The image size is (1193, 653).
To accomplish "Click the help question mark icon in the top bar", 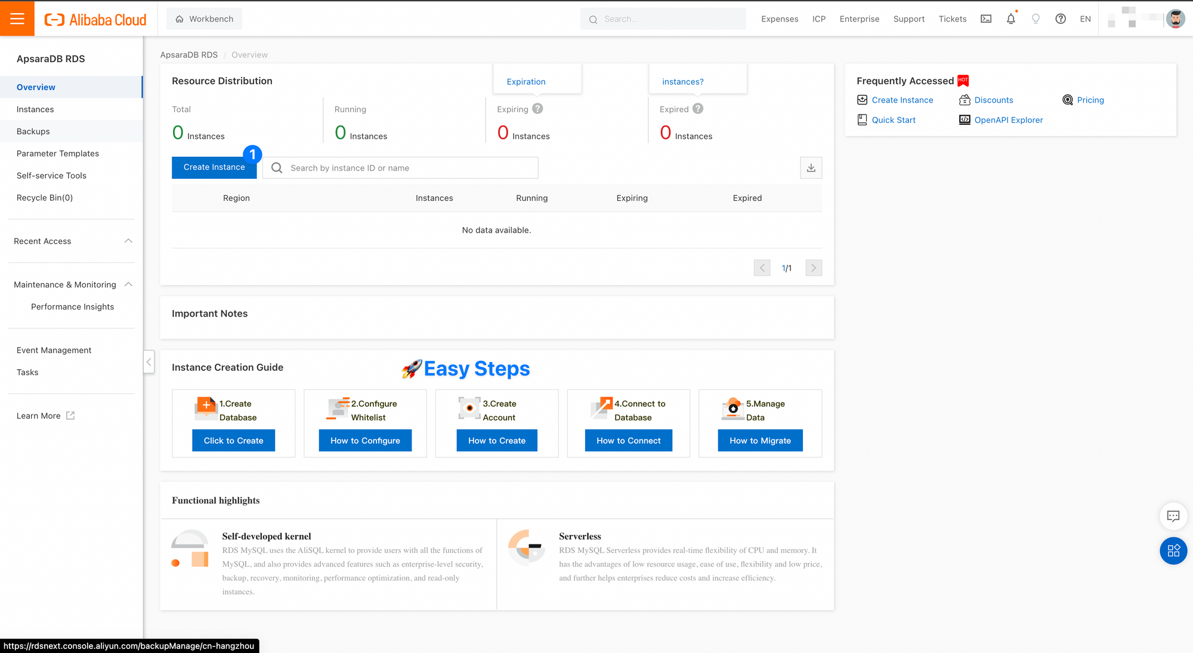I will pyautogui.click(x=1060, y=19).
